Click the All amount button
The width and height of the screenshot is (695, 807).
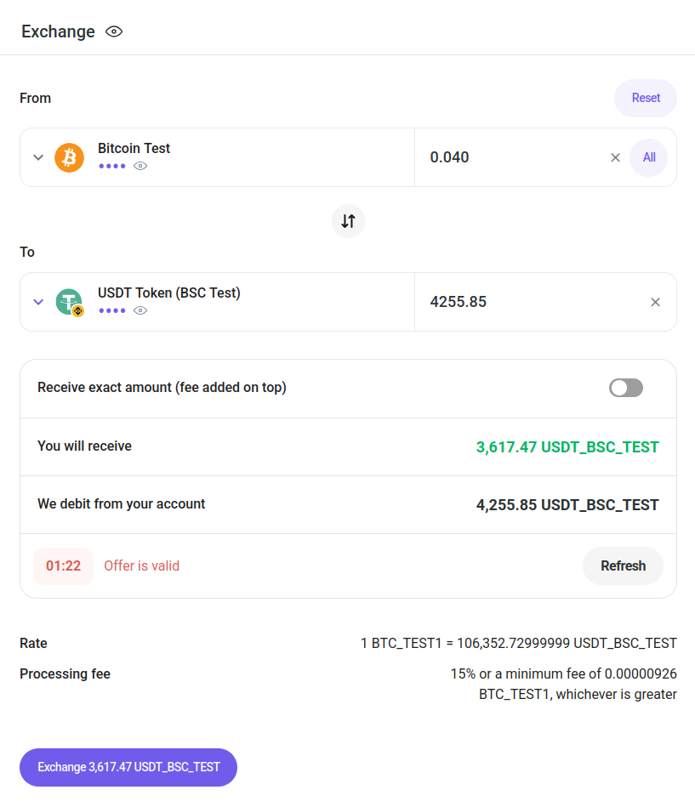(649, 157)
